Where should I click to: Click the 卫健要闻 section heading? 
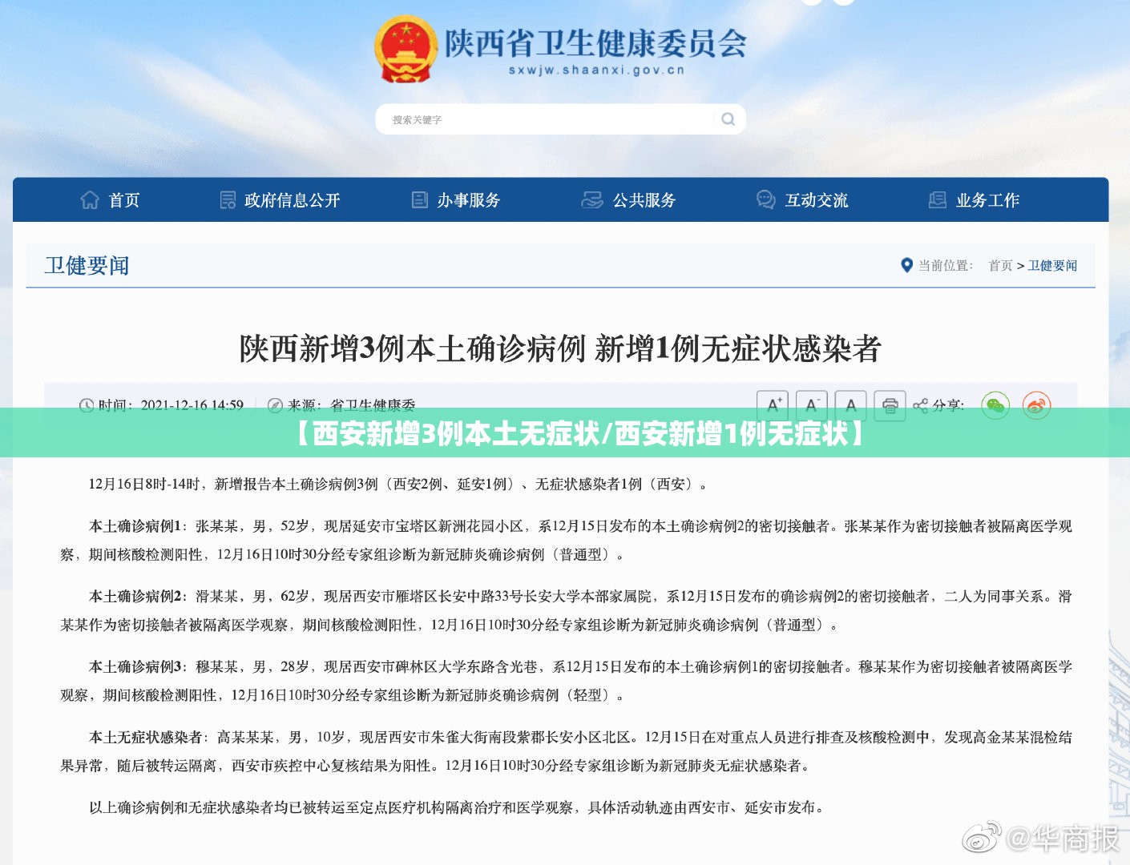87,265
